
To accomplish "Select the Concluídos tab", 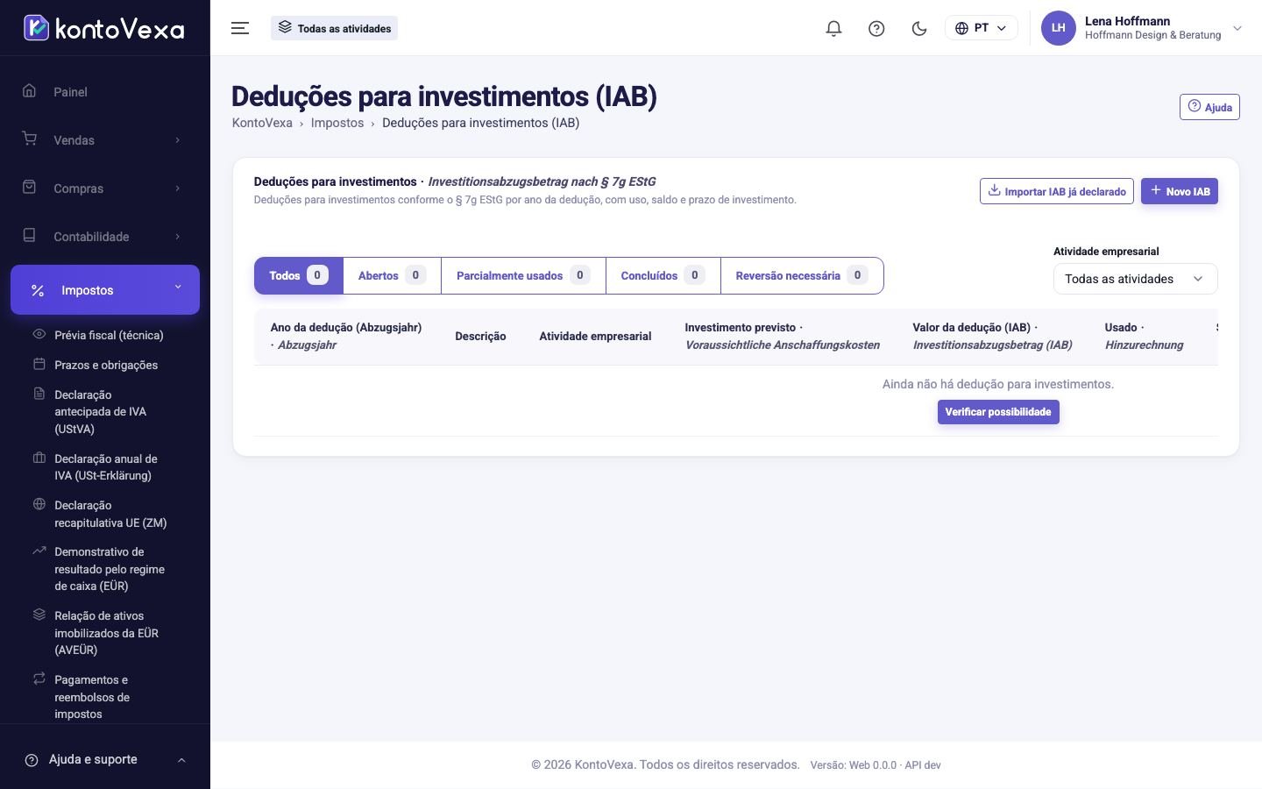I will click(663, 275).
